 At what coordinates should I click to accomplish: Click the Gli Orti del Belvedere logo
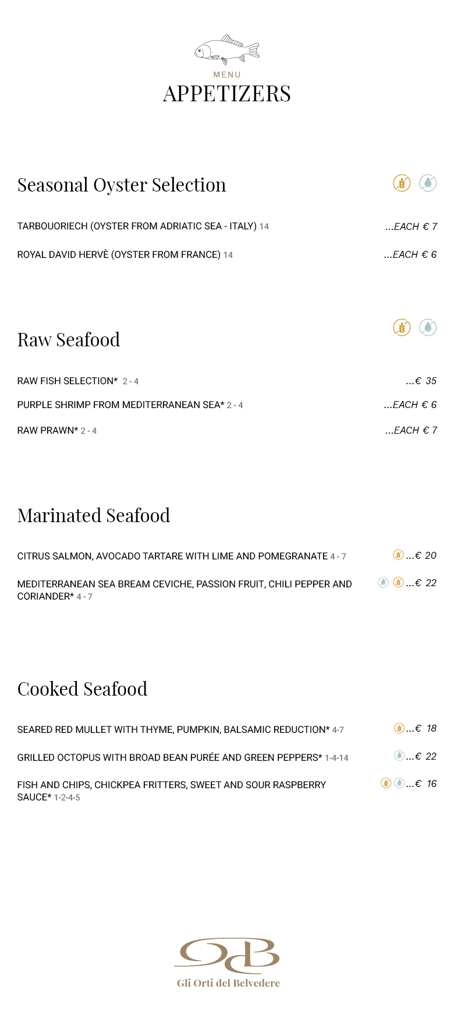pos(228,963)
